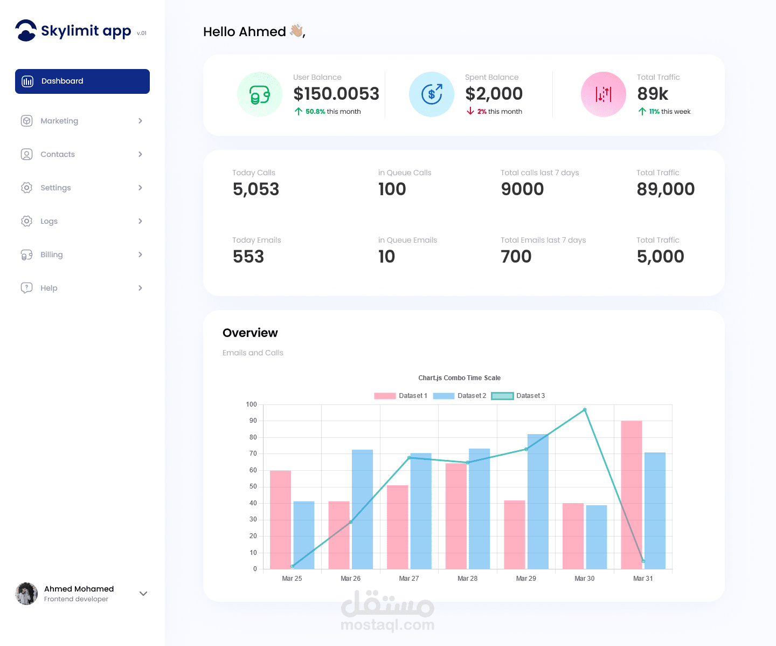Click the 50.8% this month text
The image size is (776, 646).
click(333, 112)
